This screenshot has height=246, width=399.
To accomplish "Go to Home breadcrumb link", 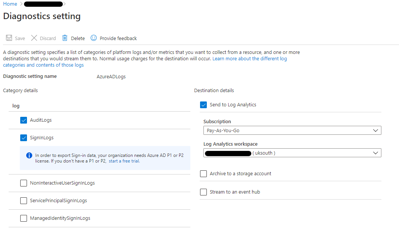I will coord(10,4).
